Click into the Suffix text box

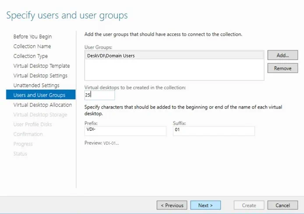pos(213,131)
